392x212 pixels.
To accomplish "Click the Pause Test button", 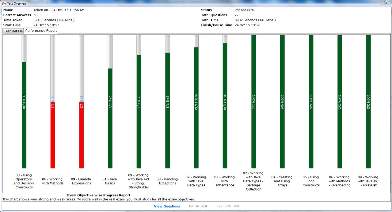I will coord(198,206).
